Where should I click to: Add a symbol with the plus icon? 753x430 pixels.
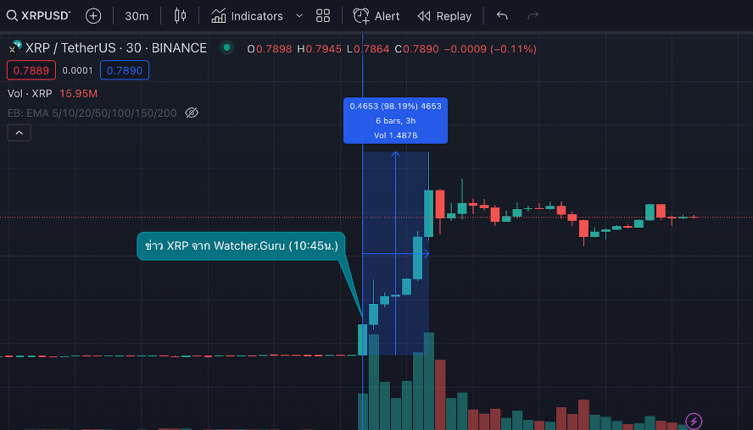(93, 16)
